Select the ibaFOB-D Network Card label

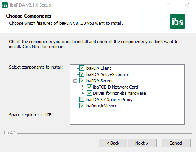[x=115, y=87]
